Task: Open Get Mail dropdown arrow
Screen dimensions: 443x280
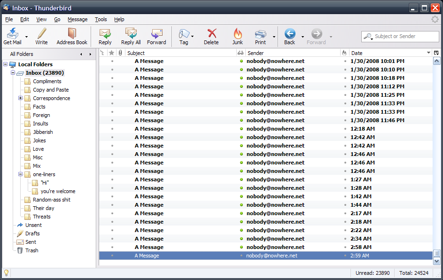Action: (x=27, y=37)
